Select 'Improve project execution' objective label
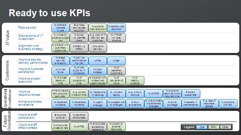This screenshot has height=135, width=241. (x=29, y=80)
